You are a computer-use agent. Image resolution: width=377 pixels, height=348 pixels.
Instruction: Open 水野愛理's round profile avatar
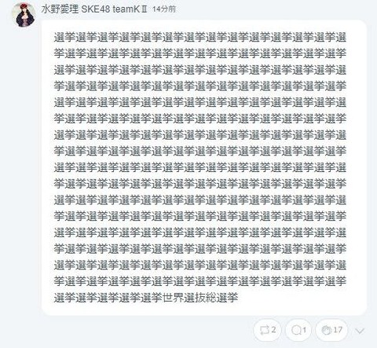(x=24, y=15)
